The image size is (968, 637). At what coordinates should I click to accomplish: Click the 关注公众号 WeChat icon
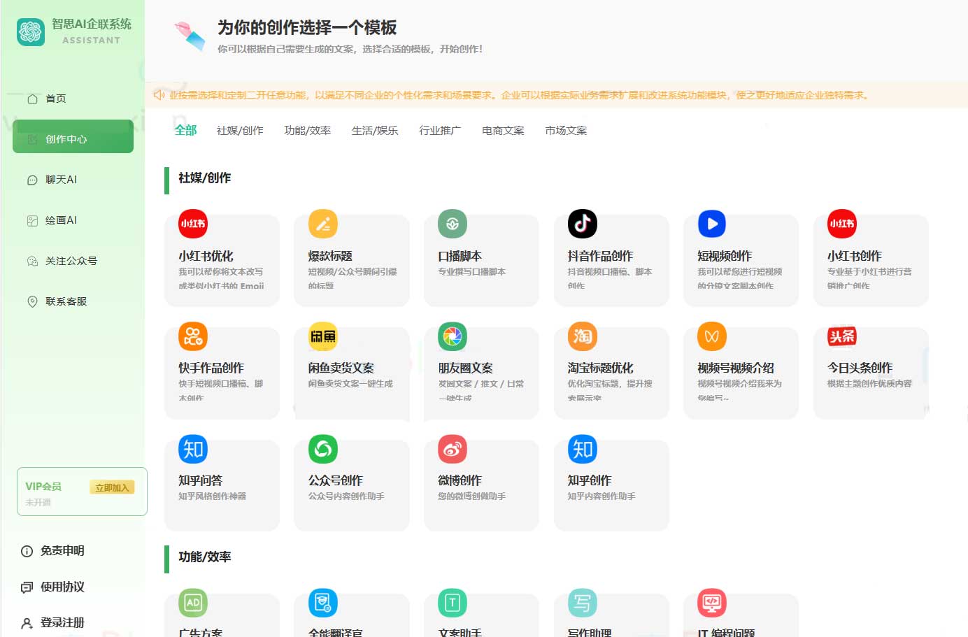point(32,261)
